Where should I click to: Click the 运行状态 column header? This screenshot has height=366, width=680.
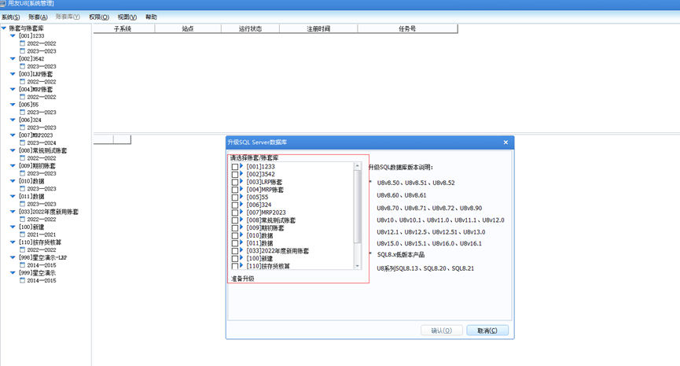(x=250, y=28)
